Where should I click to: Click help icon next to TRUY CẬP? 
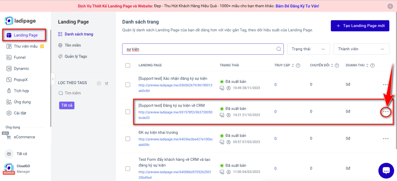(298, 66)
